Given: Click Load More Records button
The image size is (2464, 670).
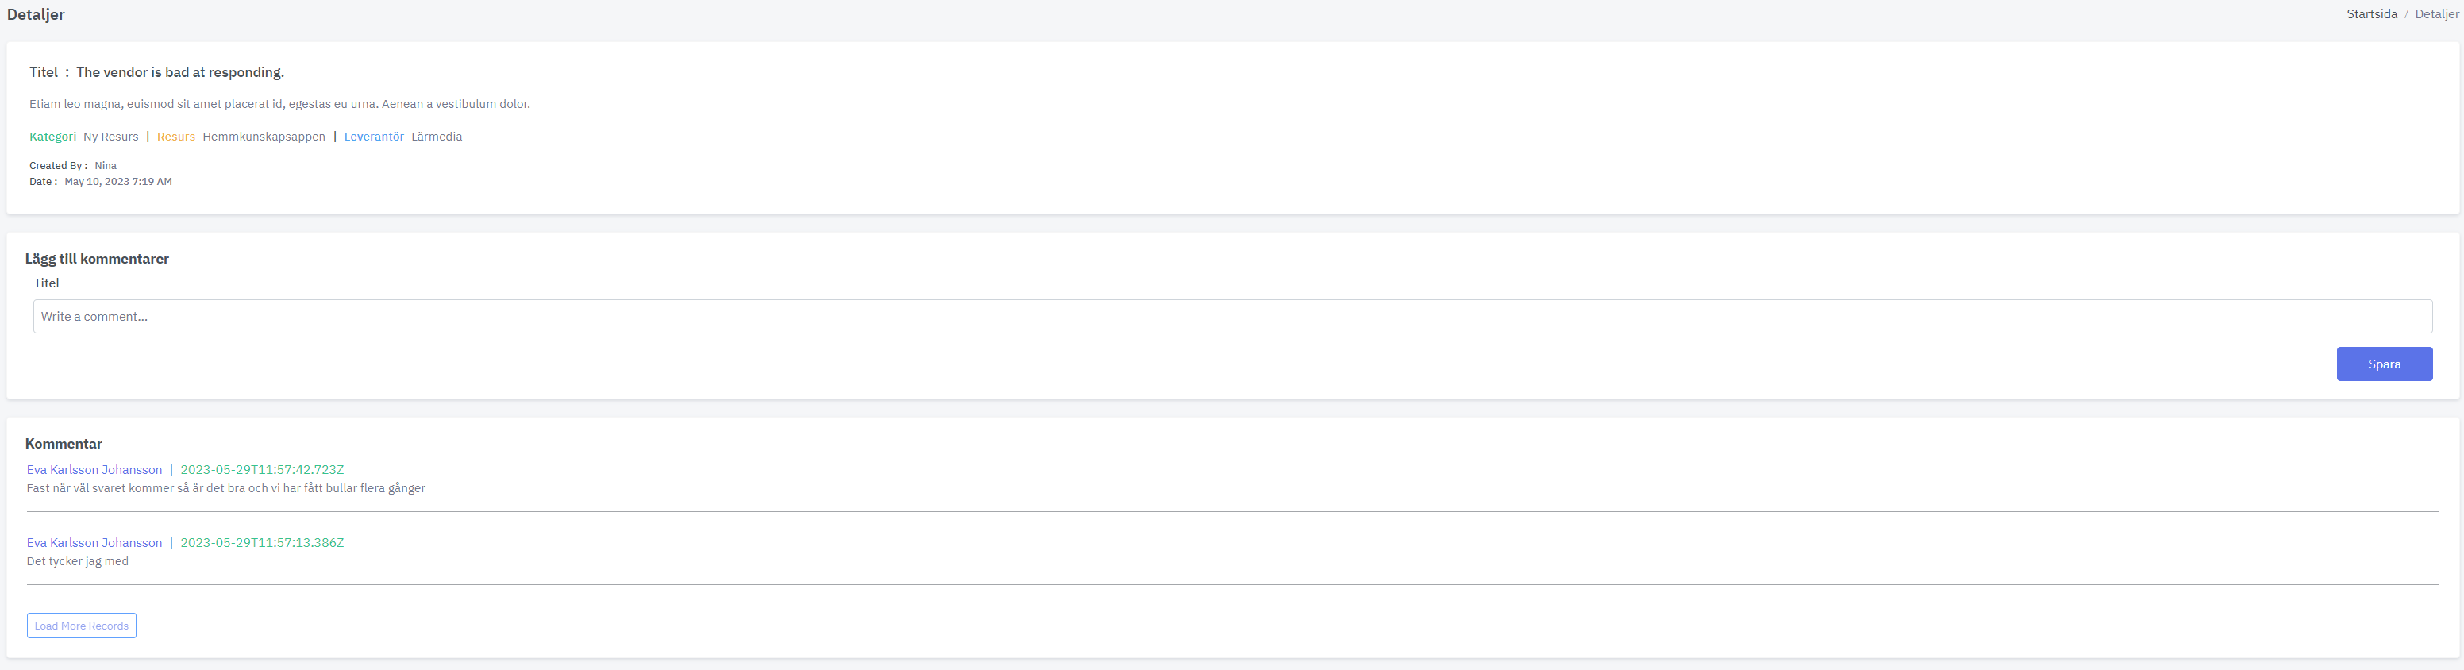Looking at the screenshot, I should pyautogui.click(x=81, y=626).
